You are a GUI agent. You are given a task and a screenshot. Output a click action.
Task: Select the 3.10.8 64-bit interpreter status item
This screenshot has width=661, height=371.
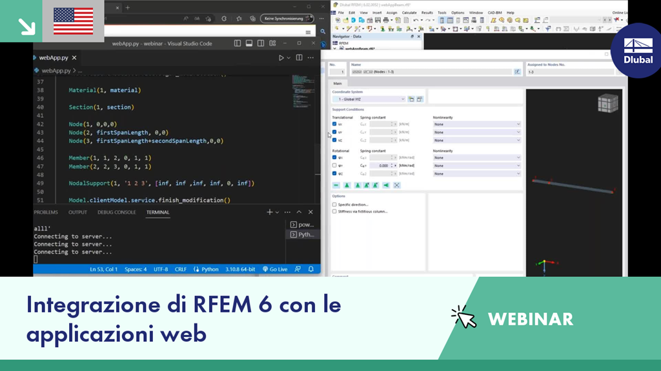[x=240, y=269]
